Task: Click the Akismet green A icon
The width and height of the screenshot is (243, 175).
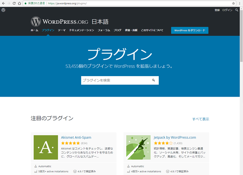Action: [x=46, y=147]
